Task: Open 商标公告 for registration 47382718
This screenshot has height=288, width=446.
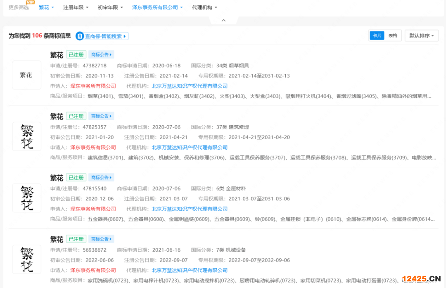Action: (x=101, y=55)
